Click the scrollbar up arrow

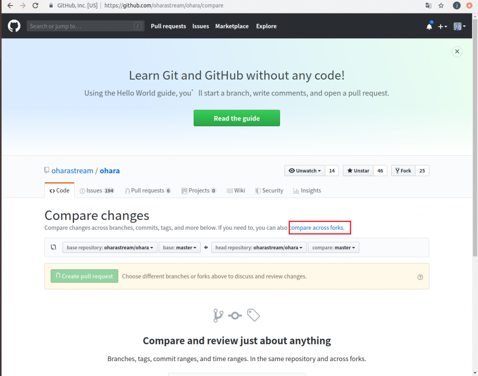point(475,16)
